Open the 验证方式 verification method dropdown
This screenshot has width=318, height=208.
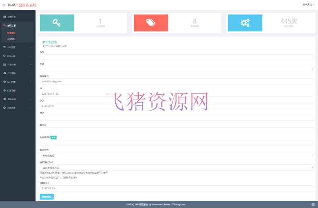coord(176,155)
